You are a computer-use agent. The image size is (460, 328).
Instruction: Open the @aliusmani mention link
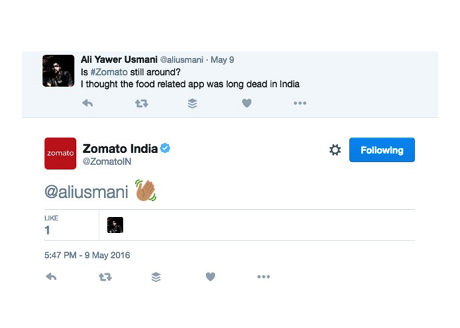85,192
